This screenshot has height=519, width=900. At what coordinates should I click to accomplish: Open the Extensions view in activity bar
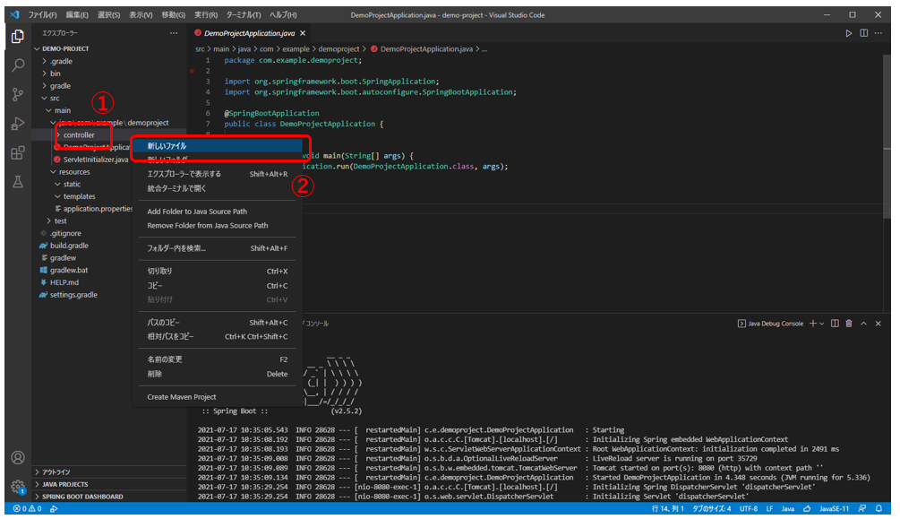coord(18,153)
